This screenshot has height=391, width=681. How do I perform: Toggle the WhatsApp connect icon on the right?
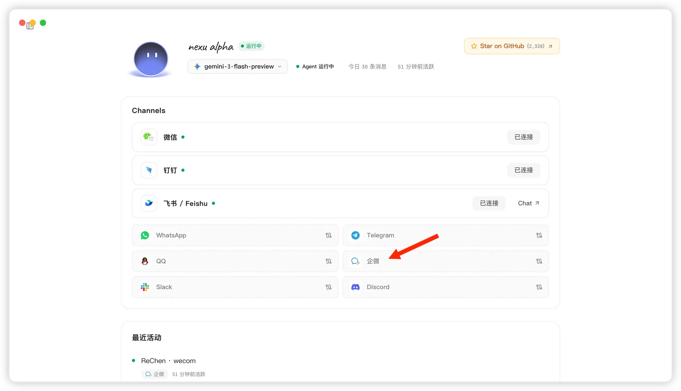click(329, 235)
